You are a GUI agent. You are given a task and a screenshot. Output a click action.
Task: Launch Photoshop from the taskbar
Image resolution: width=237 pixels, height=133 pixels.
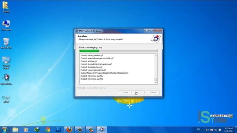[x=59, y=130]
